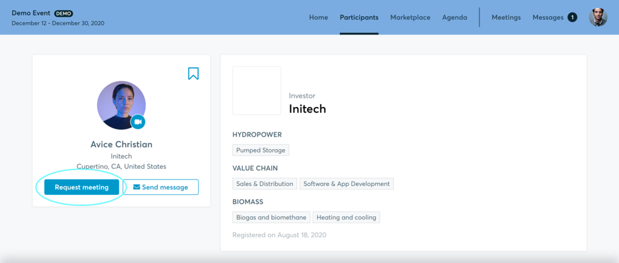The width and height of the screenshot is (619, 263).
Task: Open the unread messages count badge
Action: point(572,17)
